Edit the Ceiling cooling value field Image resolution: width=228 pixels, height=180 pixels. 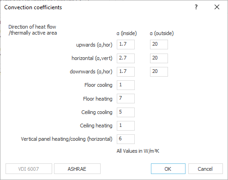tap(126, 112)
